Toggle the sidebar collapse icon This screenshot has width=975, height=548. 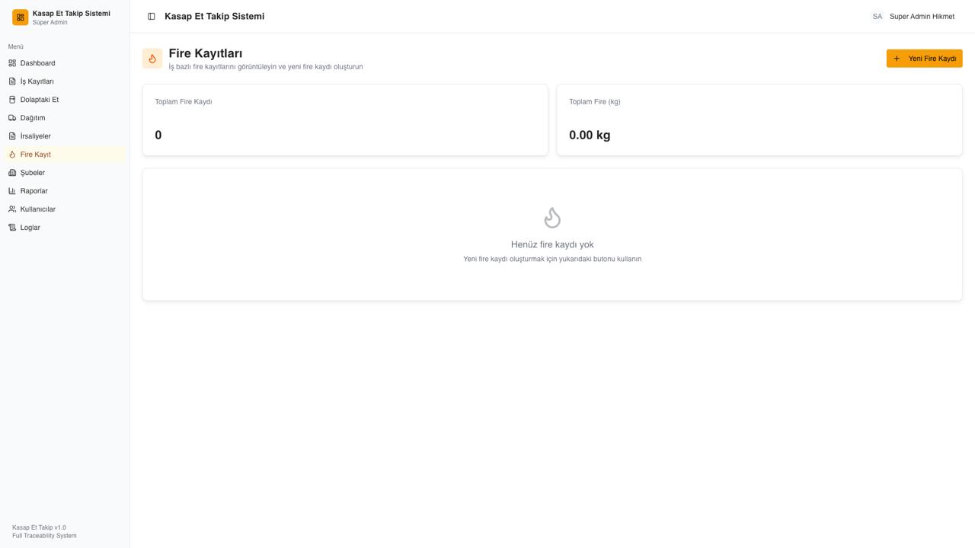point(152,17)
